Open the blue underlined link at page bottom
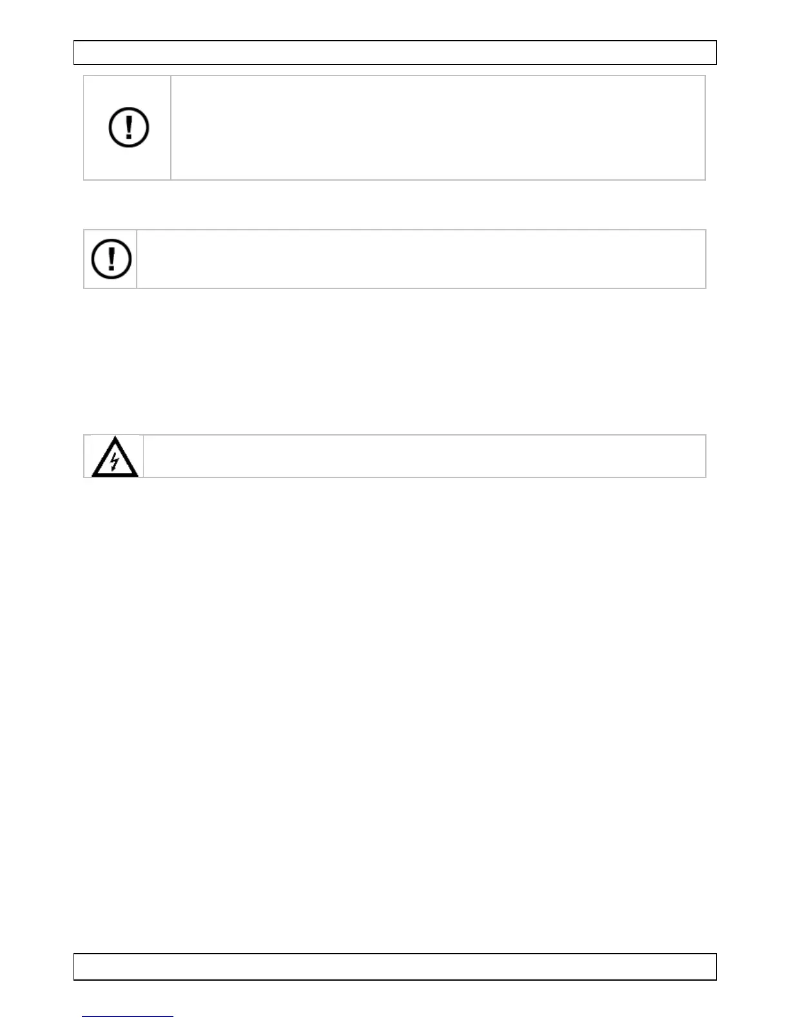 (128, 1017)
